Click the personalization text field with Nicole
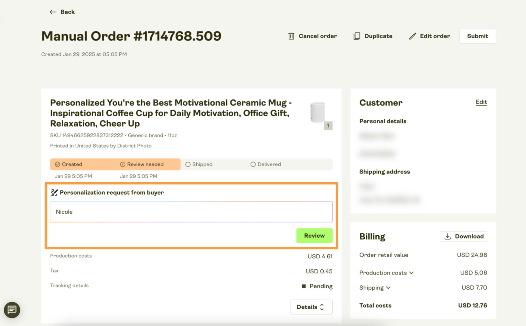This screenshot has width=526, height=326. pyautogui.click(x=191, y=212)
